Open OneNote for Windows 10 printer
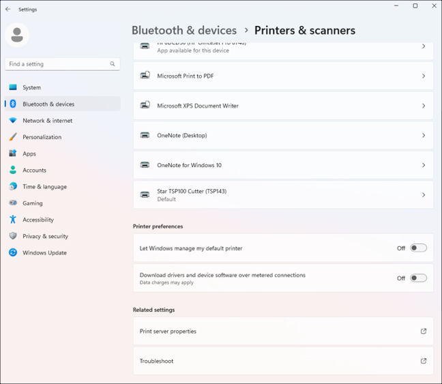442x384 pixels. (x=283, y=165)
